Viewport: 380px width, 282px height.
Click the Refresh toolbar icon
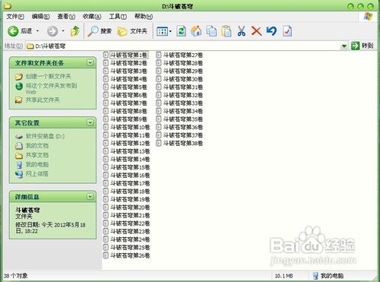[x=181, y=31]
